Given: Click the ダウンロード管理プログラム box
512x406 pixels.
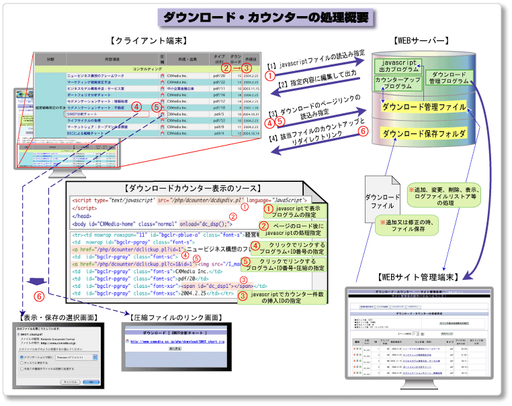Looking at the screenshot, I should (449, 78).
